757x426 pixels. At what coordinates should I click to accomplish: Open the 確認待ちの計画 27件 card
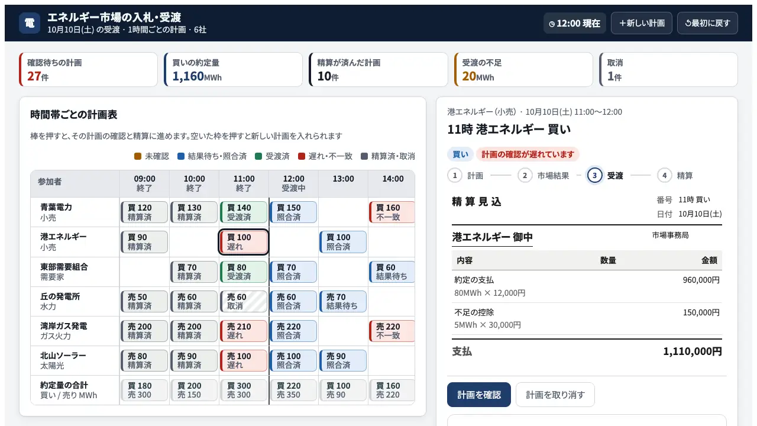89,70
